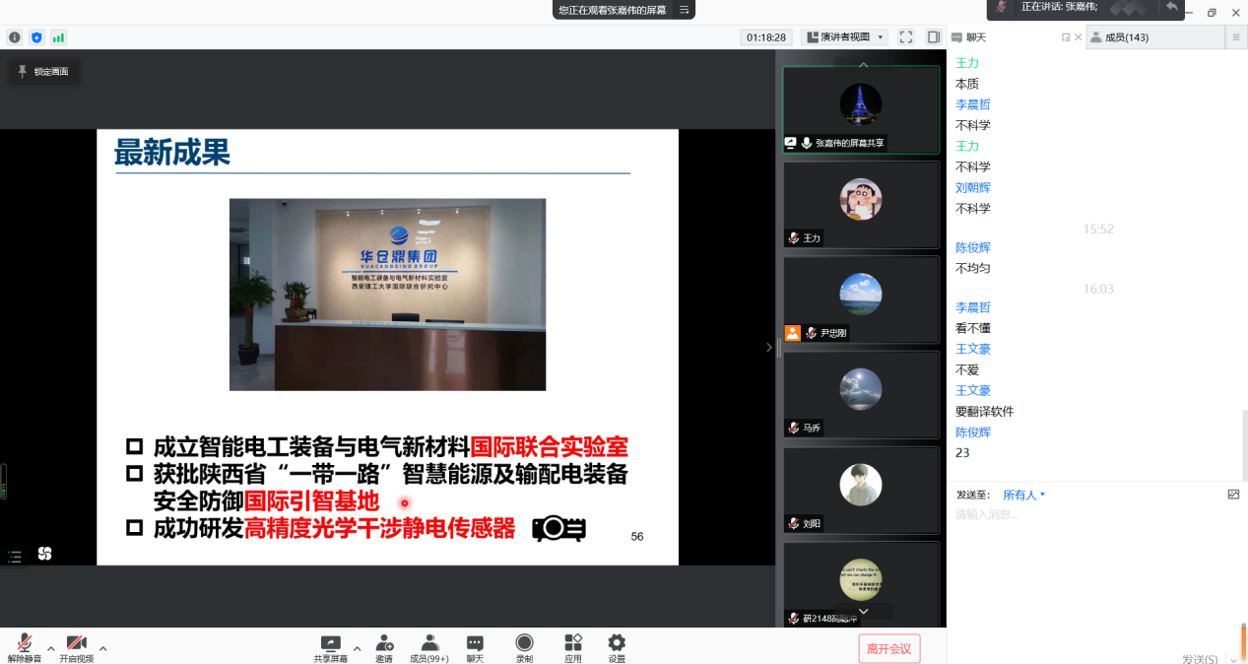1248x664 pixels.
Task: Click the 离开会议 leave button
Action: click(888, 648)
